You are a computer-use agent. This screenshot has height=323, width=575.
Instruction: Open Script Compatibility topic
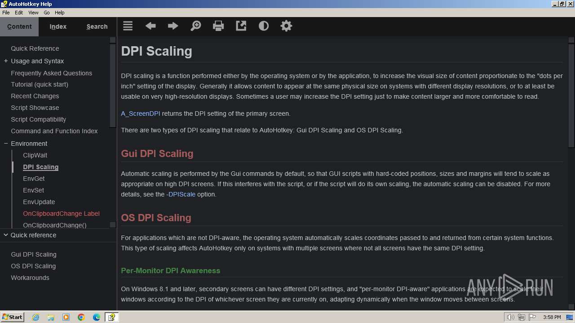39,119
